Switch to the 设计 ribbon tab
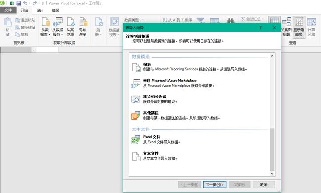 (x=40, y=10)
